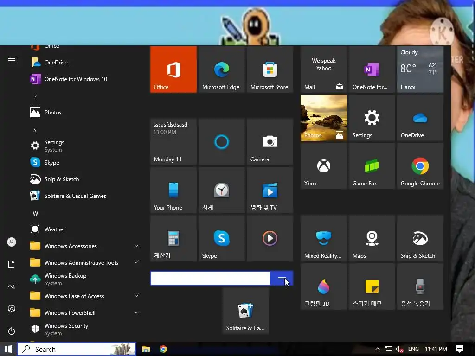Open the 음성 녹음기 tile
The image size is (475, 356).
click(420, 286)
